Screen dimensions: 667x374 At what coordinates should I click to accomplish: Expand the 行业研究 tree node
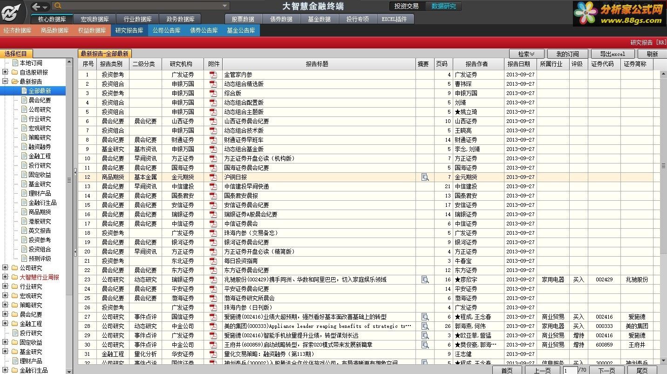(5, 286)
